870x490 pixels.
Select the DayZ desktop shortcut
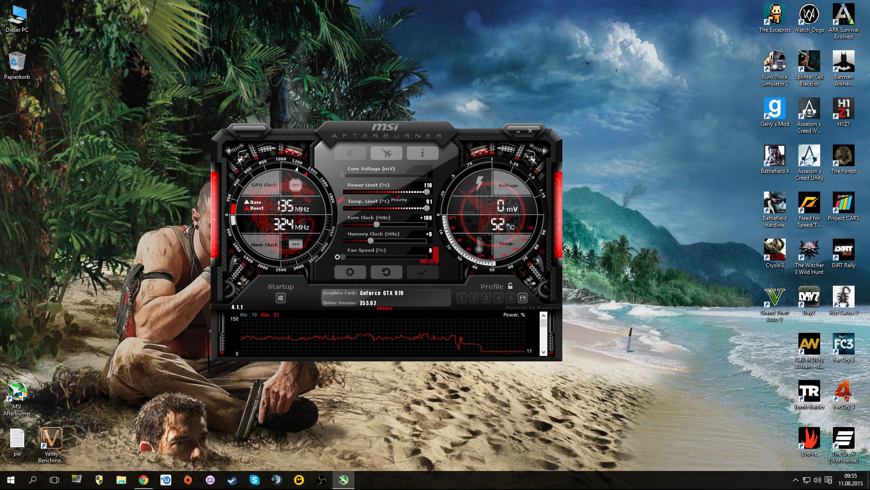[809, 301]
